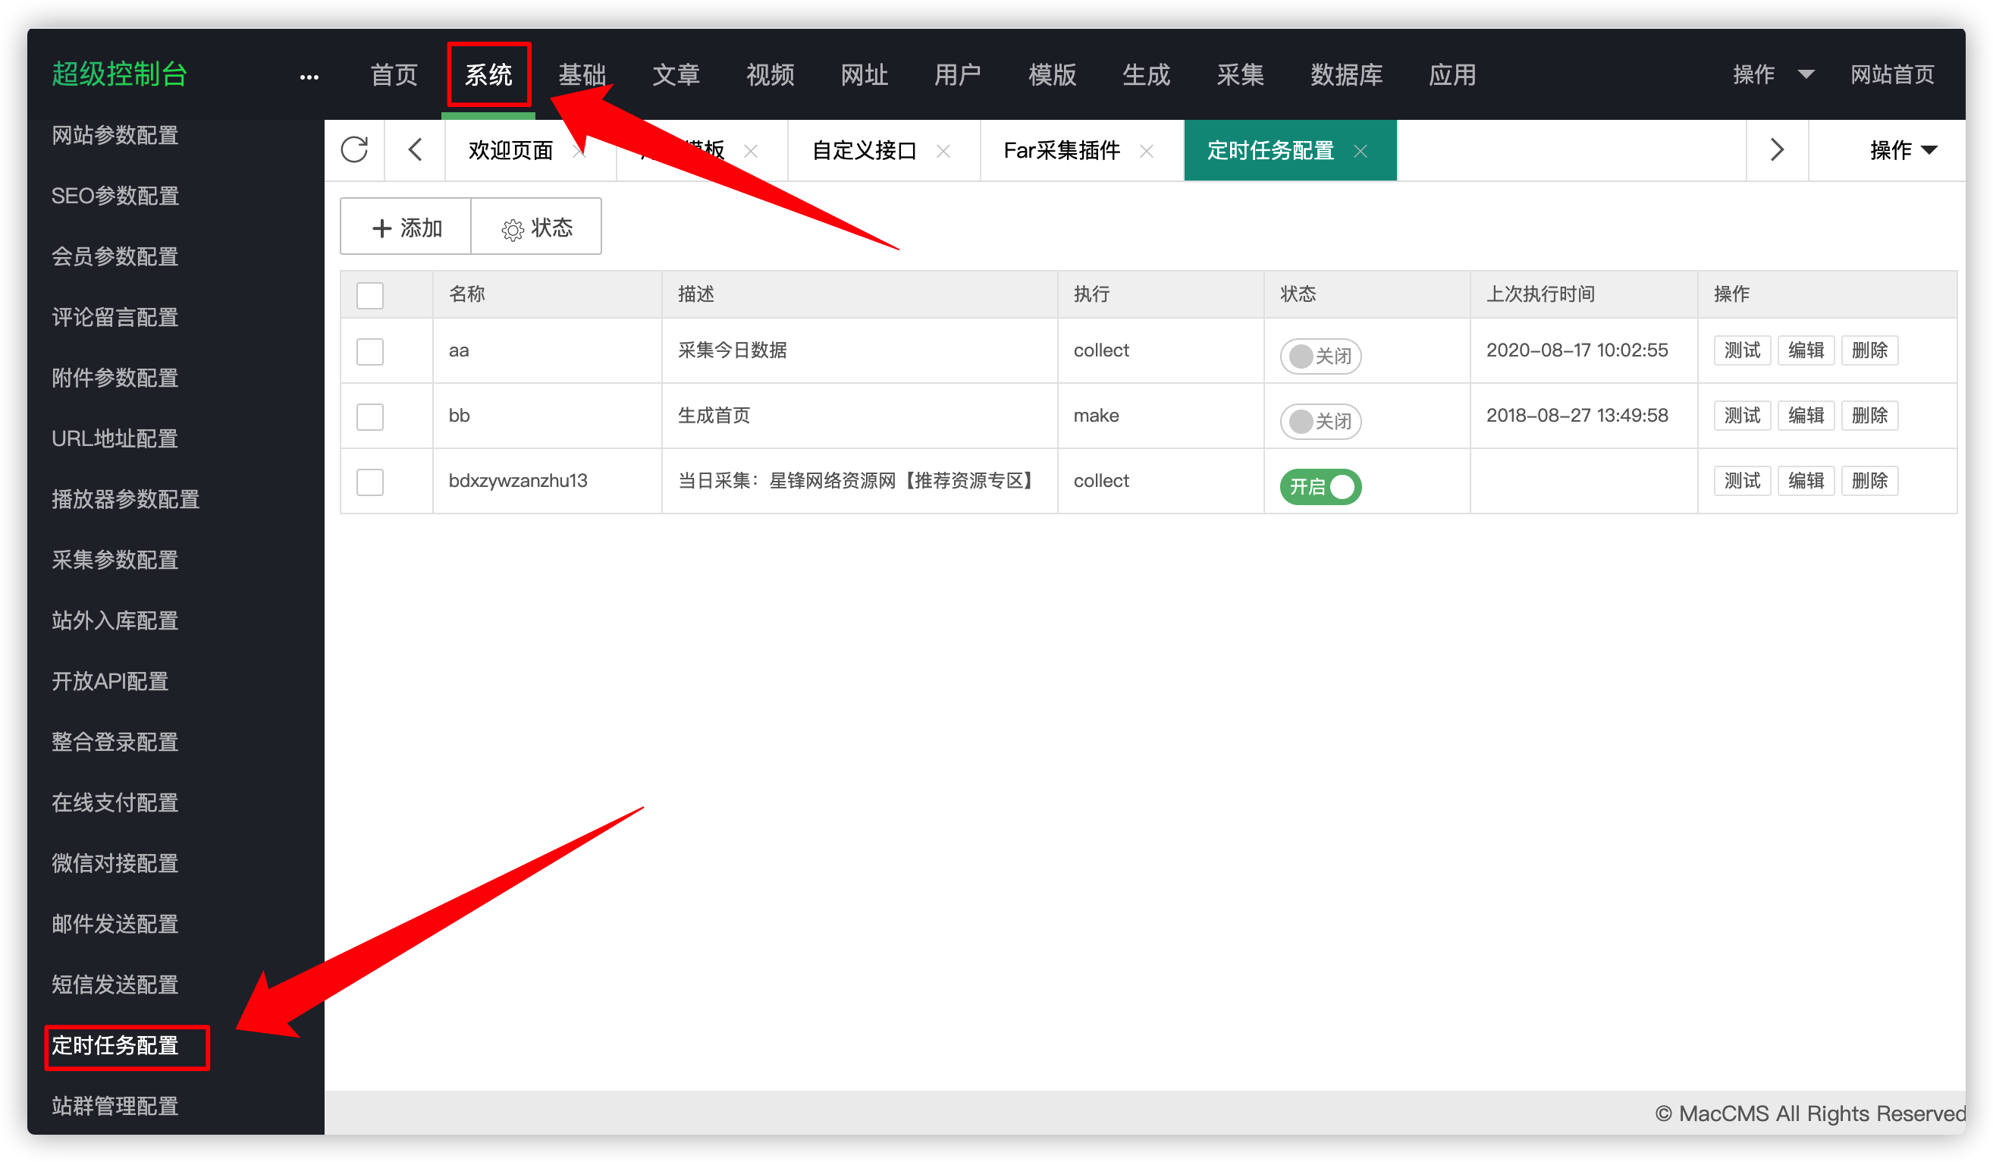
Task: Open the 基础 top menu
Action: tap(582, 75)
